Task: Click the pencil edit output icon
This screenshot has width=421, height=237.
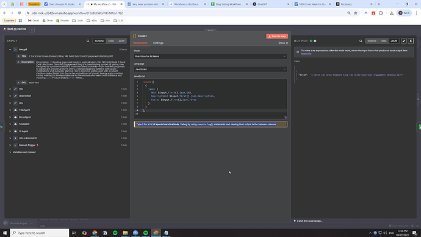Action: coord(404,41)
